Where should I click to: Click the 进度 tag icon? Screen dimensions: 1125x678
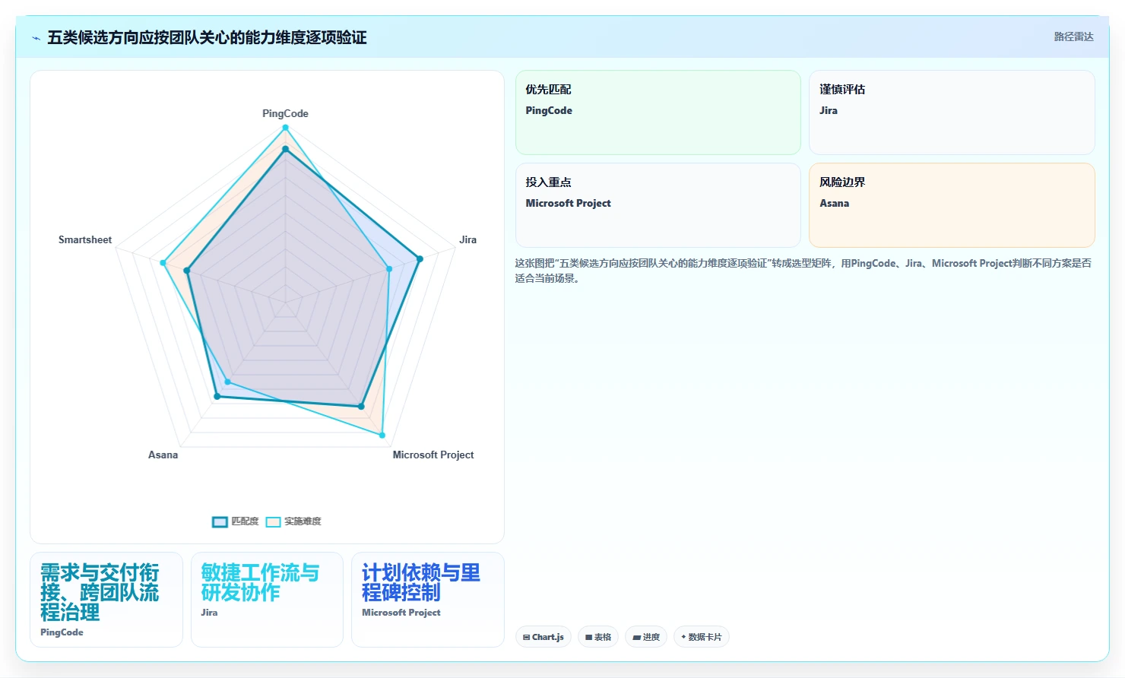point(636,638)
